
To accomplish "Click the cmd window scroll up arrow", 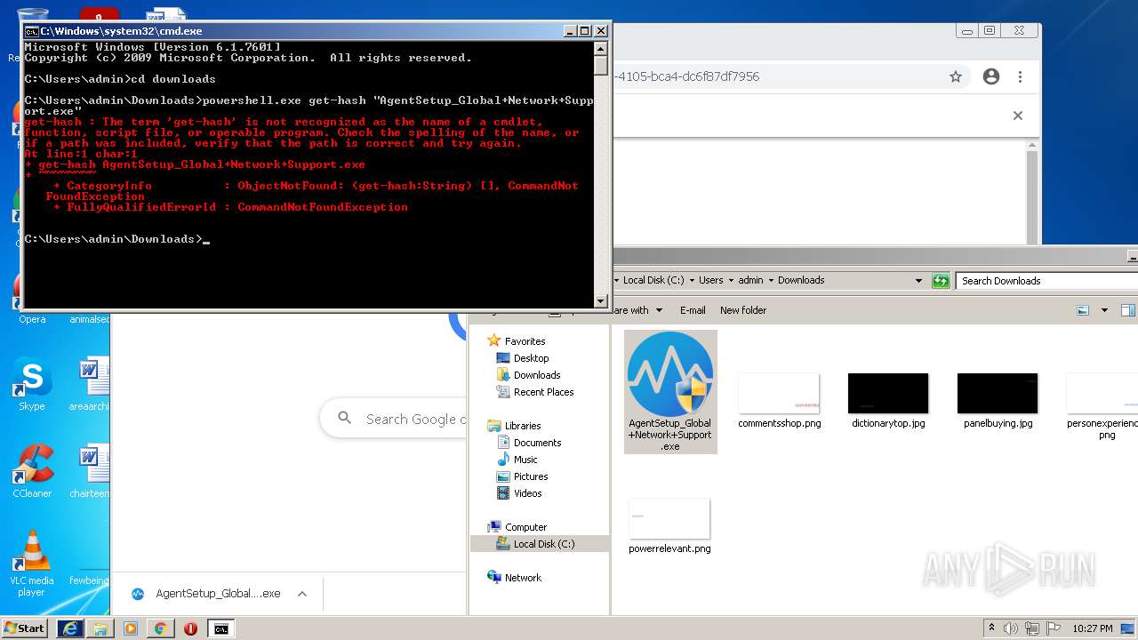I will pyautogui.click(x=601, y=48).
